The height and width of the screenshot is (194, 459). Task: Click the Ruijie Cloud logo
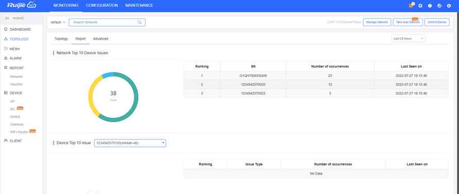22,5
